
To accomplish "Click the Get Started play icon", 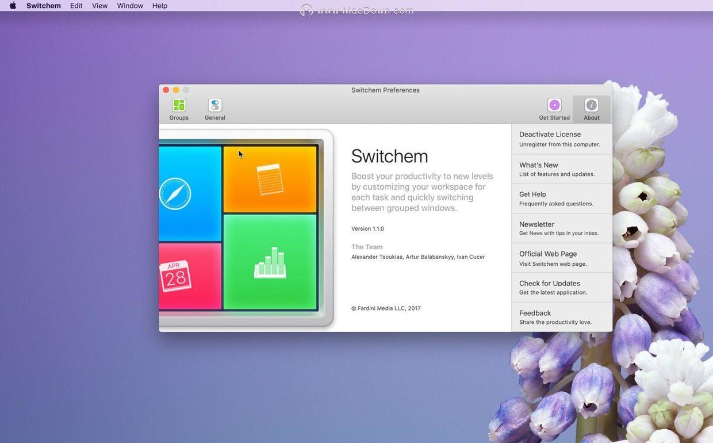I will (554, 105).
